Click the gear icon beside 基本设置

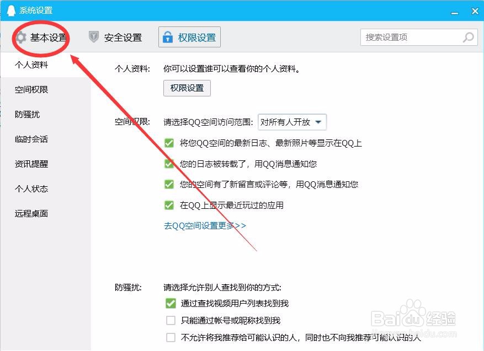[x=21, y=37]
